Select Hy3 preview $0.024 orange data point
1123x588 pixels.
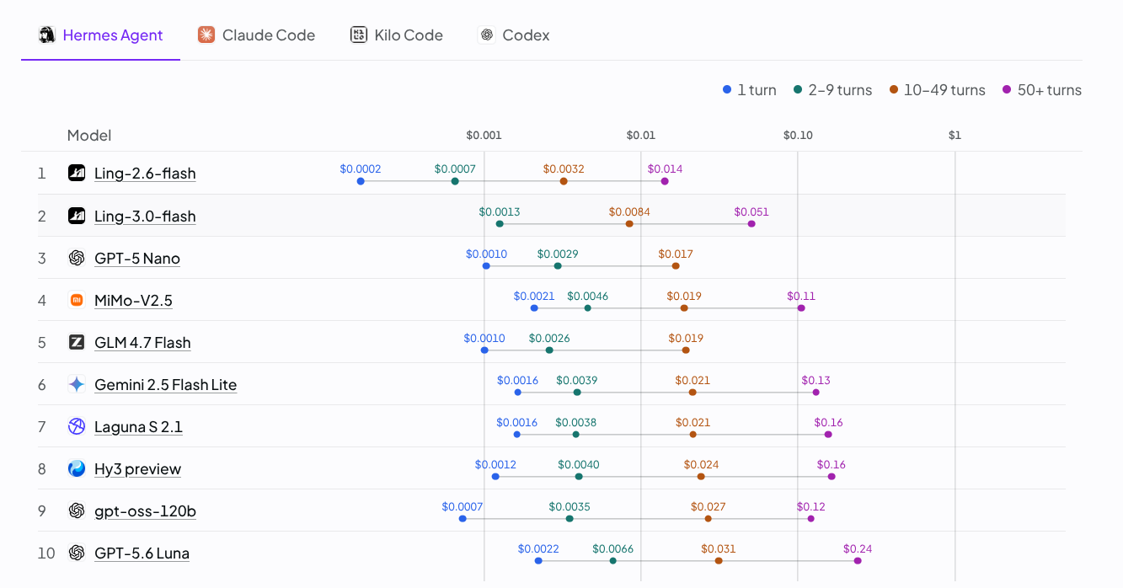click(x=701, y=476)
